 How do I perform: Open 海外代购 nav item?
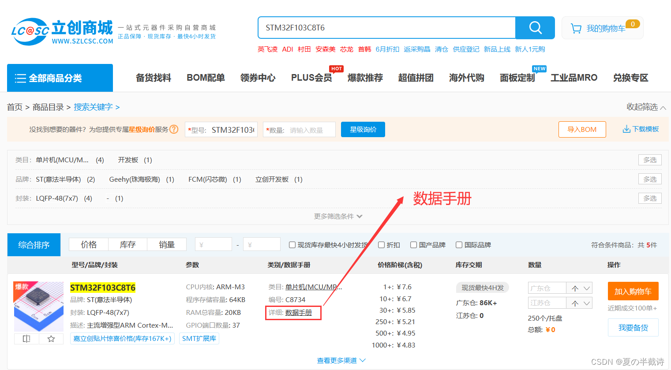[x=467, y=78]
